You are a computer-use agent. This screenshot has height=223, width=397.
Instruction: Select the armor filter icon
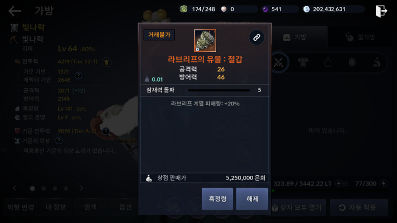point(303,62)
